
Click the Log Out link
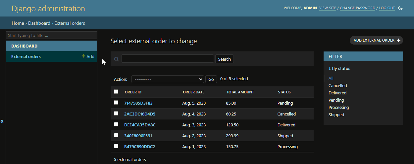tap(387, 8)
